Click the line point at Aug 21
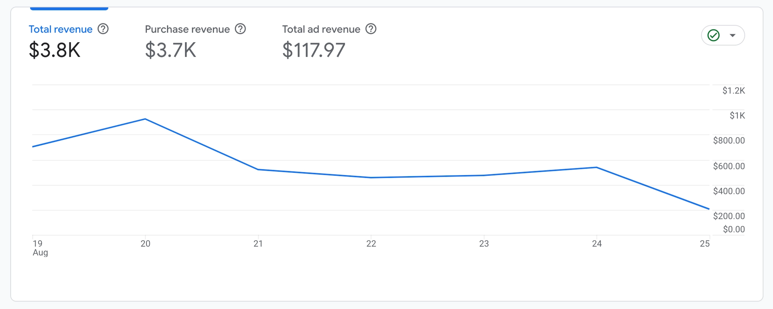This screenshot has height=309, width=773. (258, 169)
